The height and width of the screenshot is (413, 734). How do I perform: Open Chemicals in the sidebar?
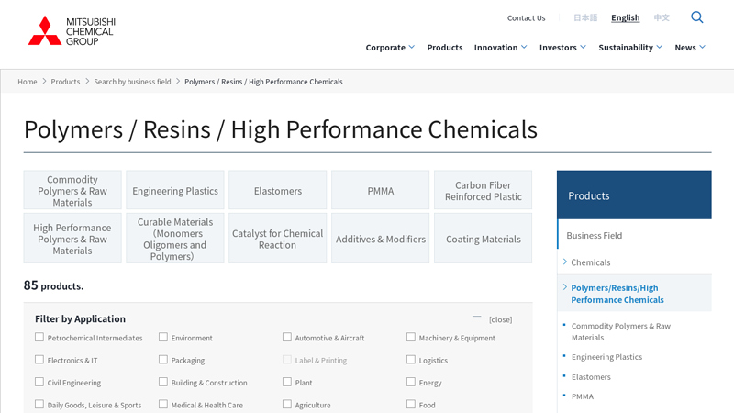pos(590,262)
